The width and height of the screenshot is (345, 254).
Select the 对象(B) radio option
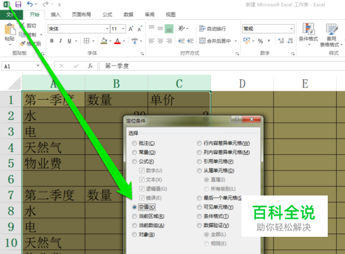point(135,235)
